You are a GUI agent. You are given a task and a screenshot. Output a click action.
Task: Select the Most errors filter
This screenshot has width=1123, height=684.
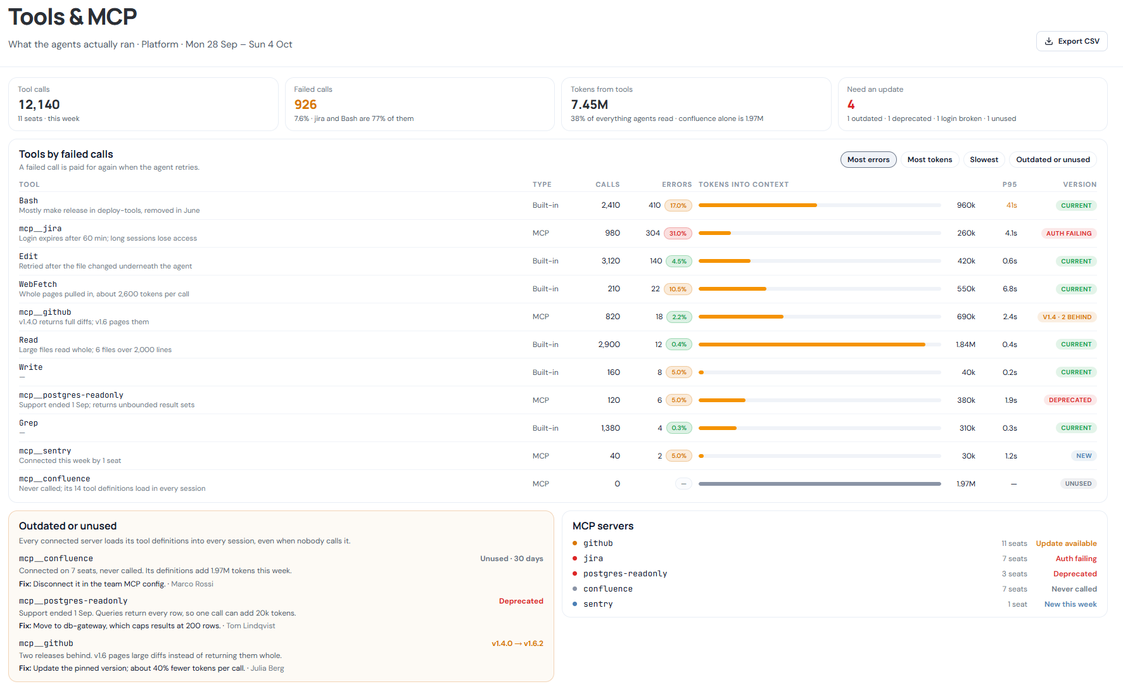(868, 160)
